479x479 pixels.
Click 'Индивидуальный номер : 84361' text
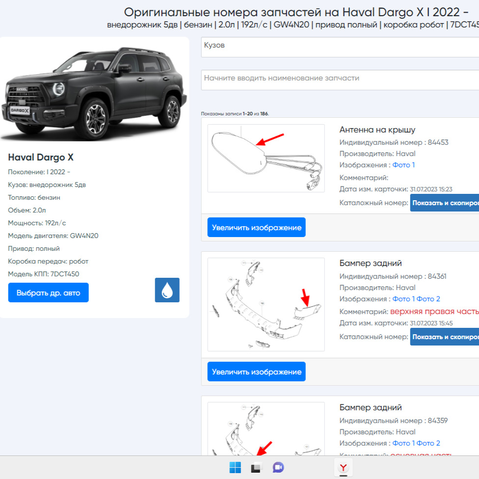pyautogui.click(x=393, y=276)
